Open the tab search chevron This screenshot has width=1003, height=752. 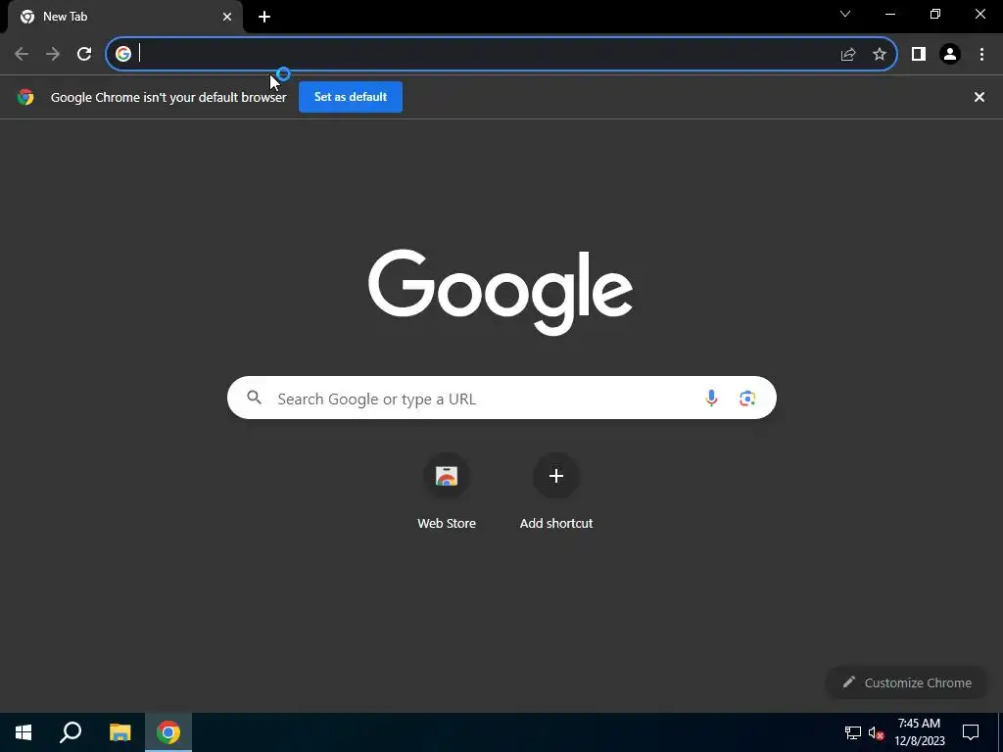click(x=845, y=14)
